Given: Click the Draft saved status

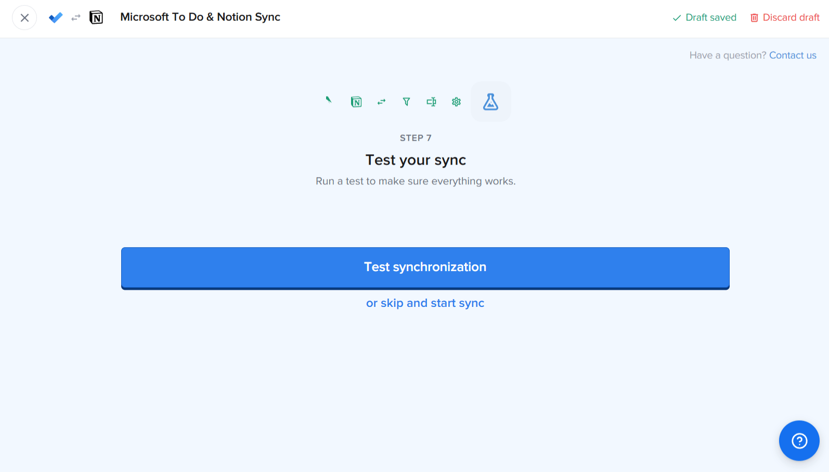Looking at the screenshot, I should [x=704, y=18].
